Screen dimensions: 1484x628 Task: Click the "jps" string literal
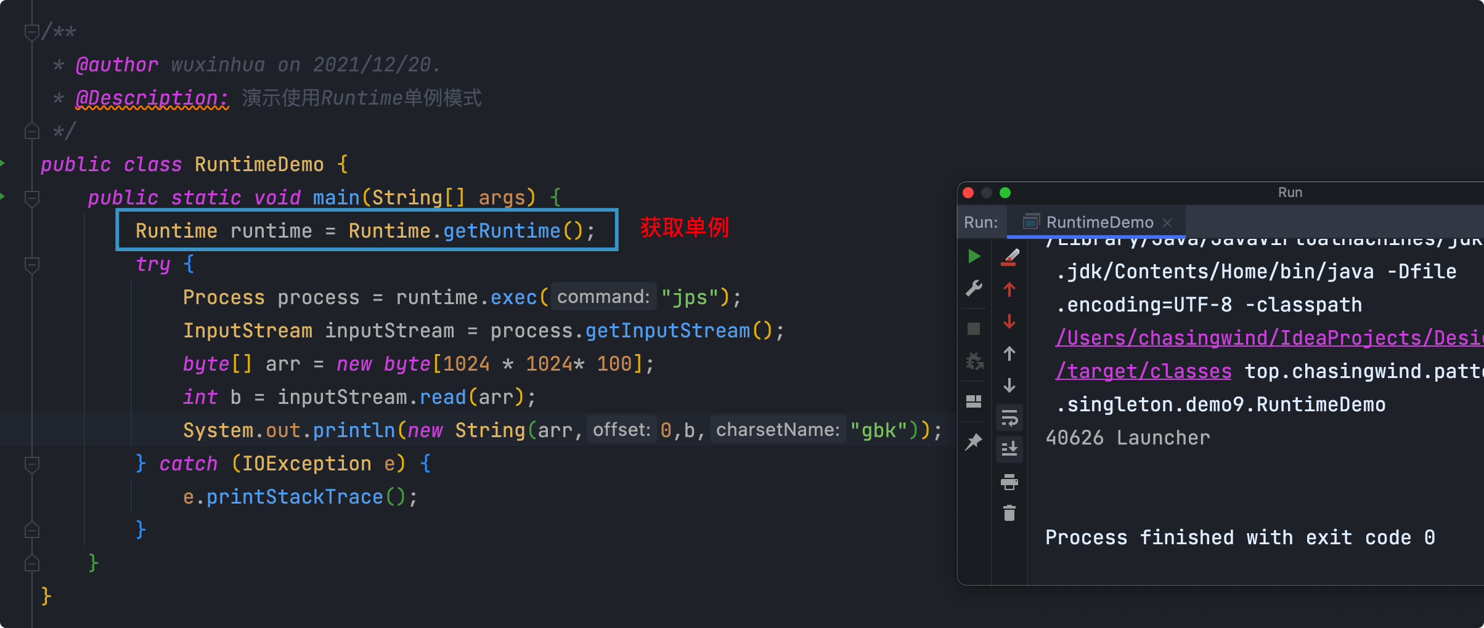point(690,297)
